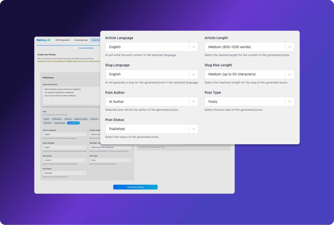The height and width of the screenshot is (225, 334).
Task: Click the chevron arrow of enlarged Post Status dropdown
Action: click(194, 129)
